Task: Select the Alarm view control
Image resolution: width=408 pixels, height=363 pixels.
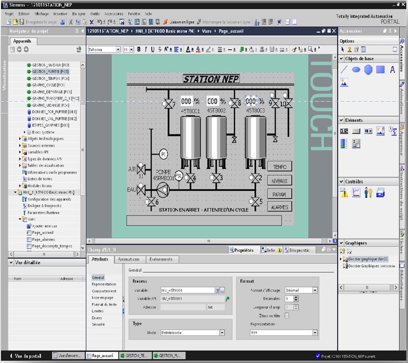Action: tap(344, 193)
